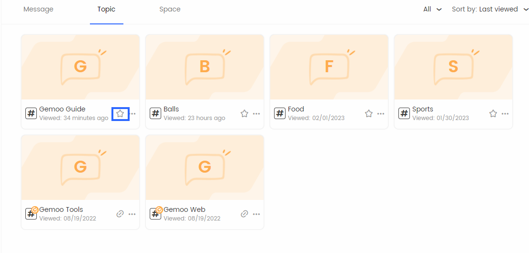Toggle the star on Food topic
529x253 pixels.
369,114
